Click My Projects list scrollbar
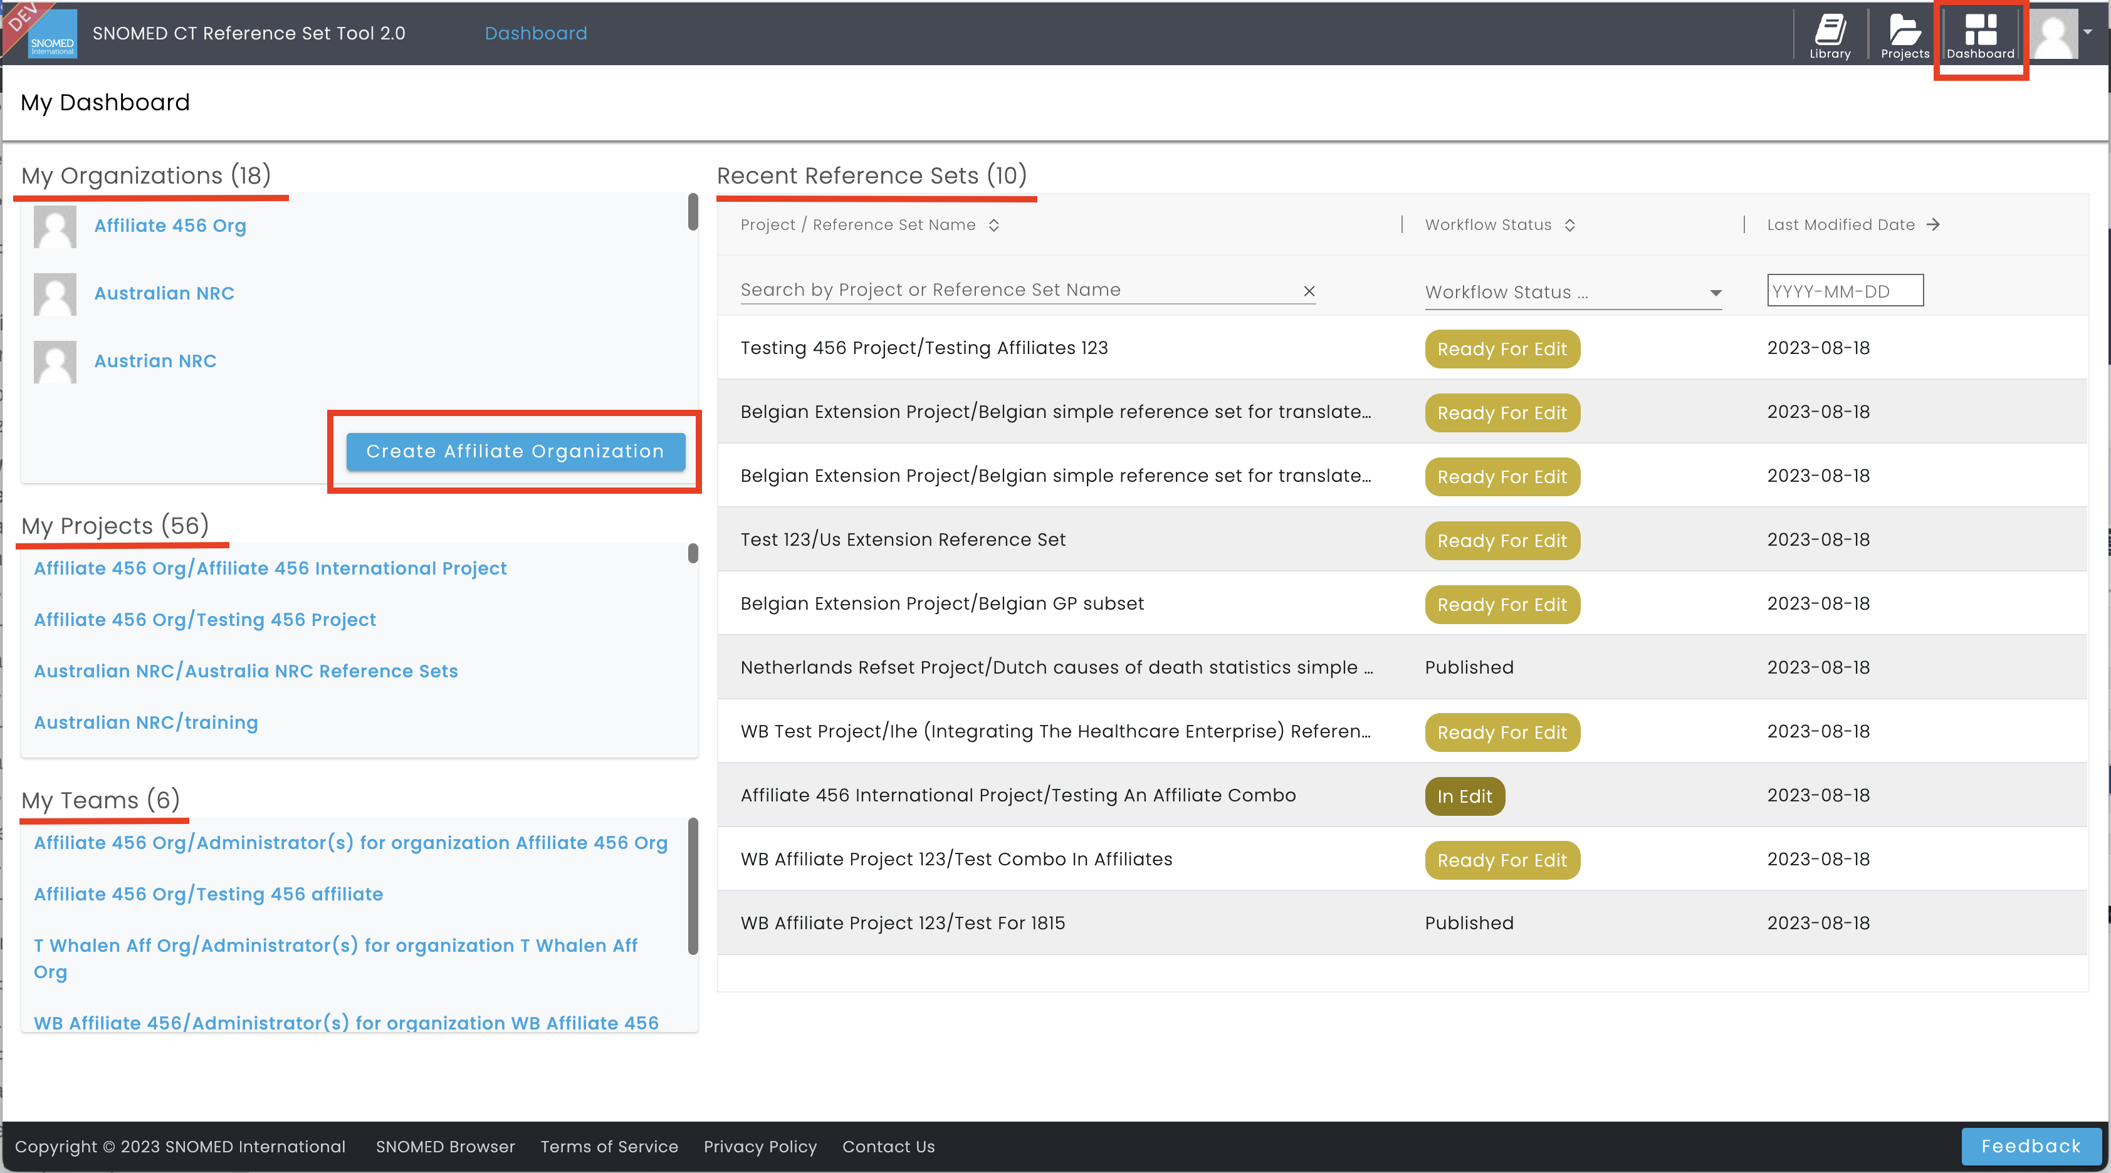Image resolution: width=2111 pixels, height=1173 pixels. (x=693, y=555)
